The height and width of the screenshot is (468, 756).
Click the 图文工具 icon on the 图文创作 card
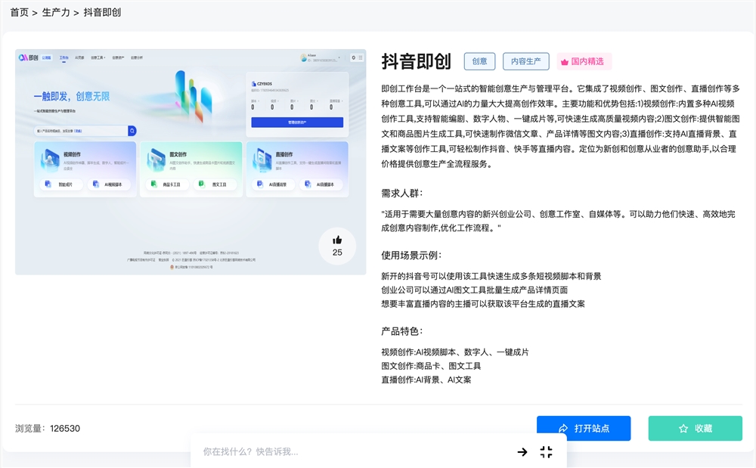(x=202, y=183)
